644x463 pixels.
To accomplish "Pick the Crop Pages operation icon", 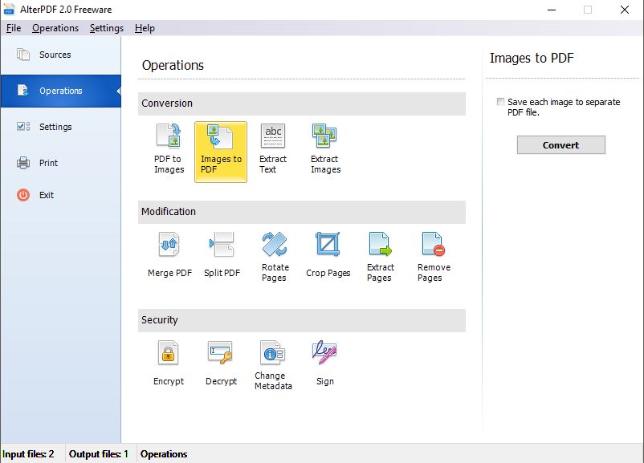I will tap(328, 244).
